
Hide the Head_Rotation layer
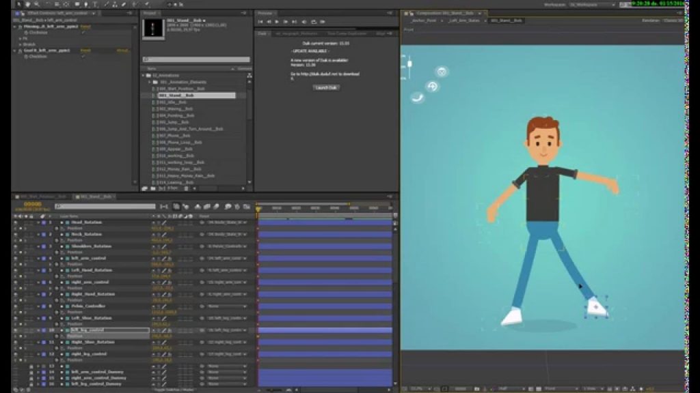pyautogui.click(x=16, y=222)
